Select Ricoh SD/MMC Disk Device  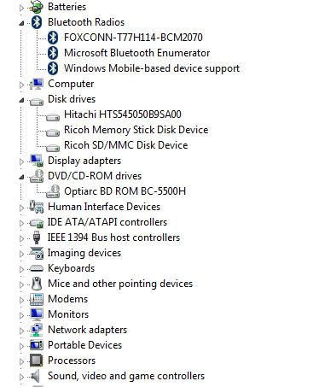pos(126,145)
